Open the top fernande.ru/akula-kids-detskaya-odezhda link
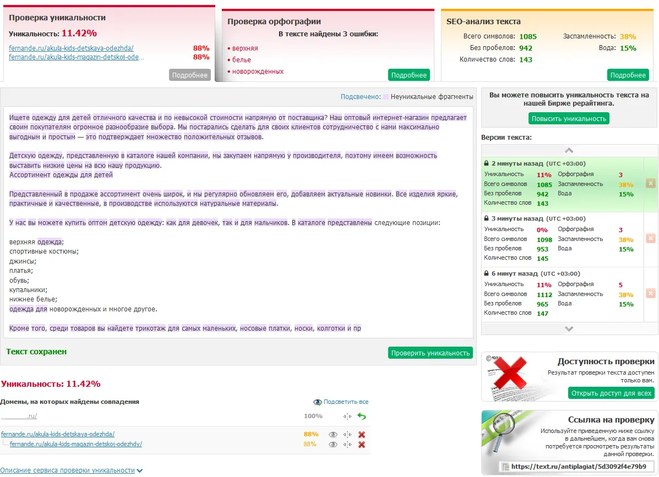This screenshot has width=659, height=477. coord(72,48)
